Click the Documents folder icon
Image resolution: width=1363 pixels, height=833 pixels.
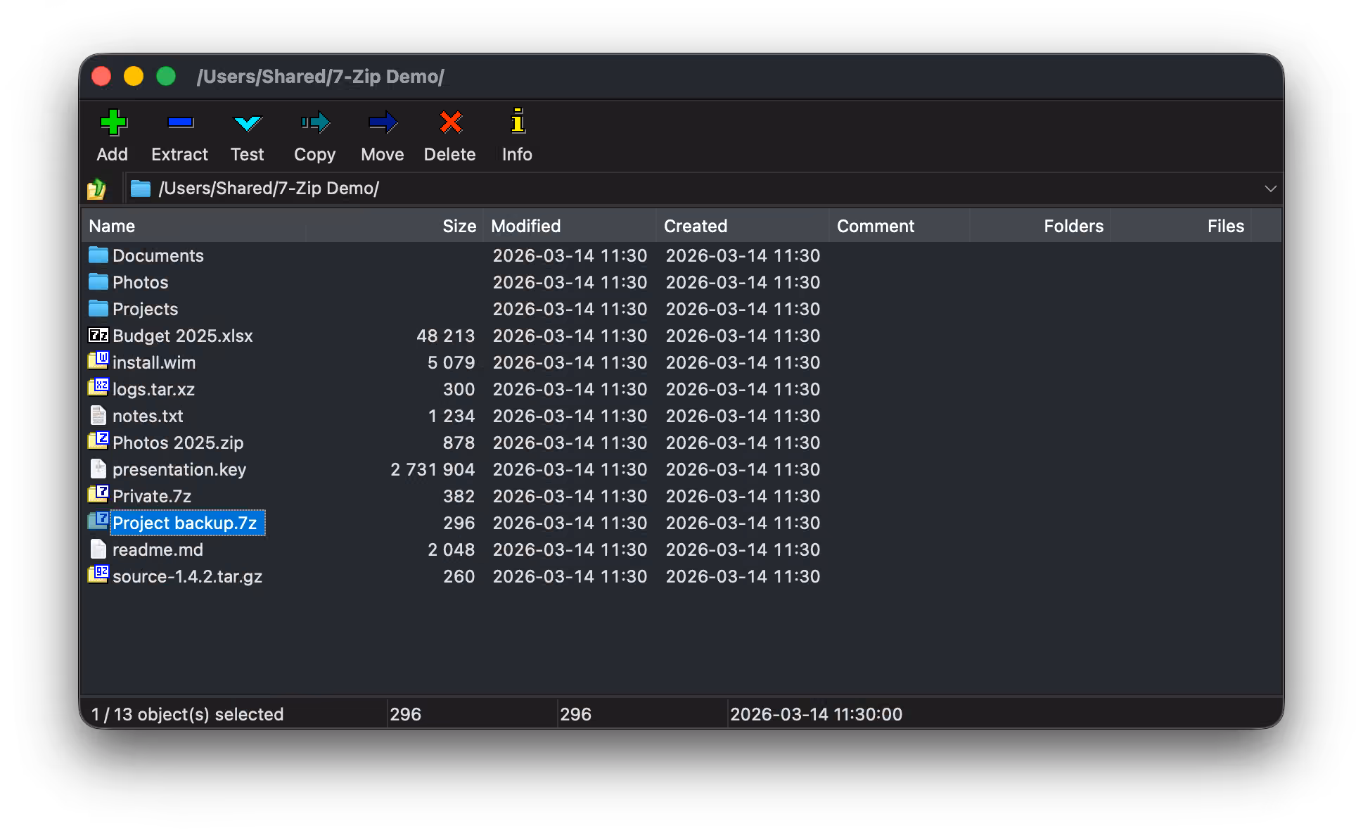pyautogui.click(x=98, y=255)
